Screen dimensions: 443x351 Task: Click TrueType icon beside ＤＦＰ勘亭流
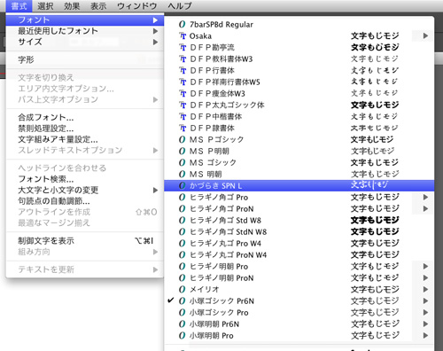pos(183,47)
